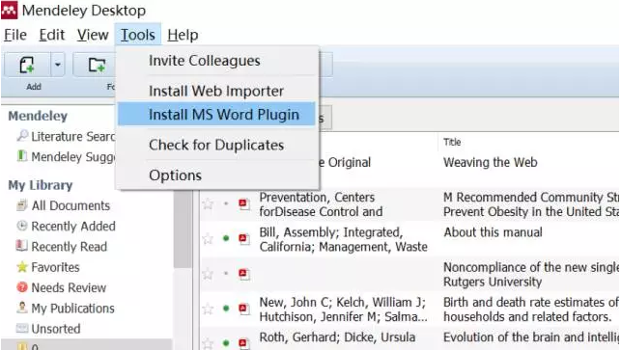Open the File menu
The image size is (621, 350).
[15, 35]
